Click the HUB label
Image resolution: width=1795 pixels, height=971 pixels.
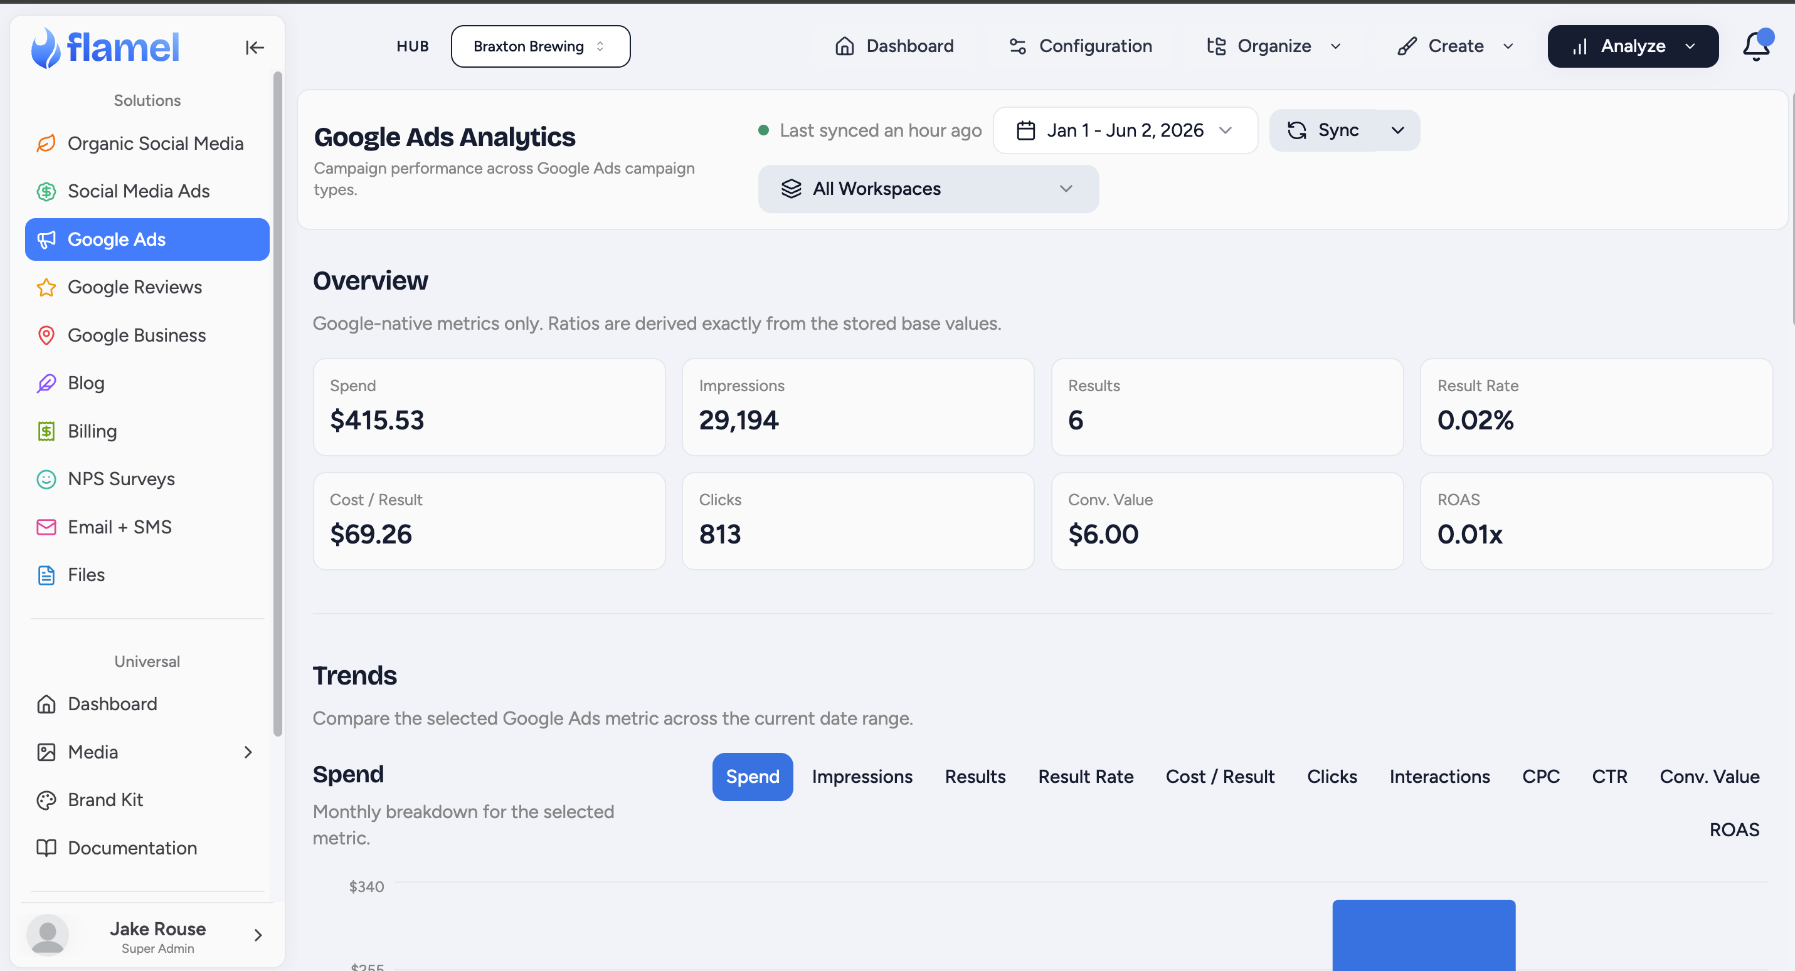[413, 46]
